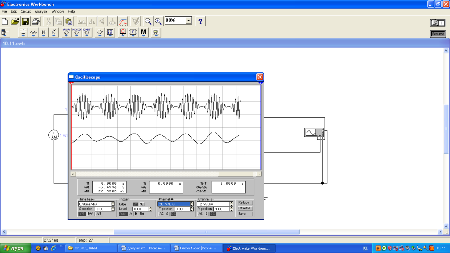Enable Auto trigger mode

tap(123, 214)
